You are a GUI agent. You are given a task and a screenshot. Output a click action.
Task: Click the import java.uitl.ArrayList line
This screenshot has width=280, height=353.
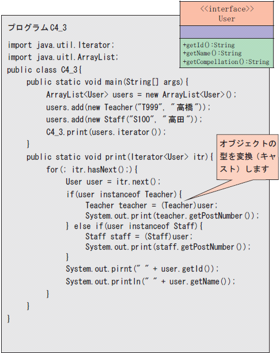(63, 57)
